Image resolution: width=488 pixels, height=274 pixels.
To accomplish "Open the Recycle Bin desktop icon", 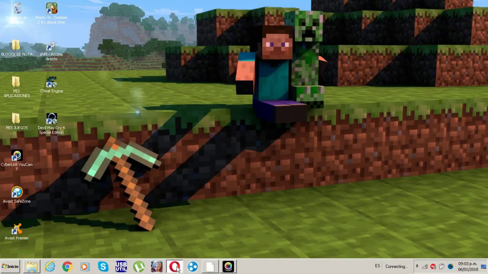I will tap(17, 13).
